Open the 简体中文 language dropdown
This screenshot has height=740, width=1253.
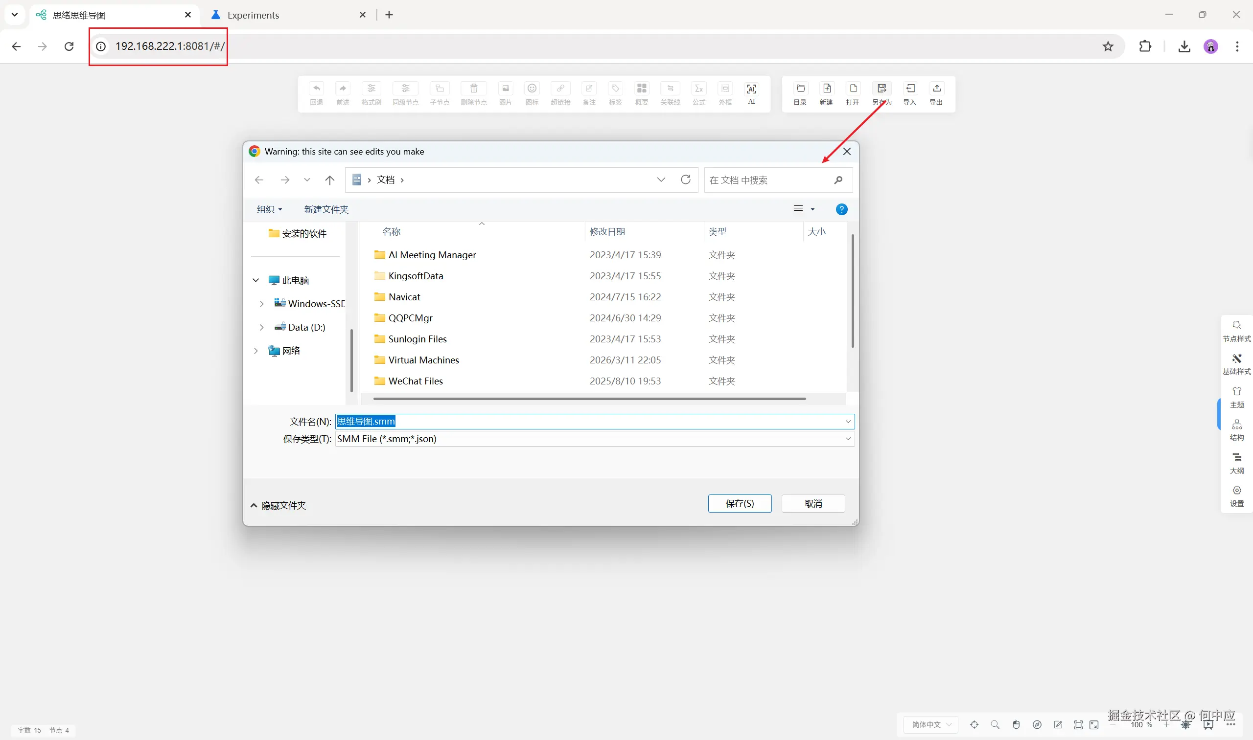tap(930, 724)
